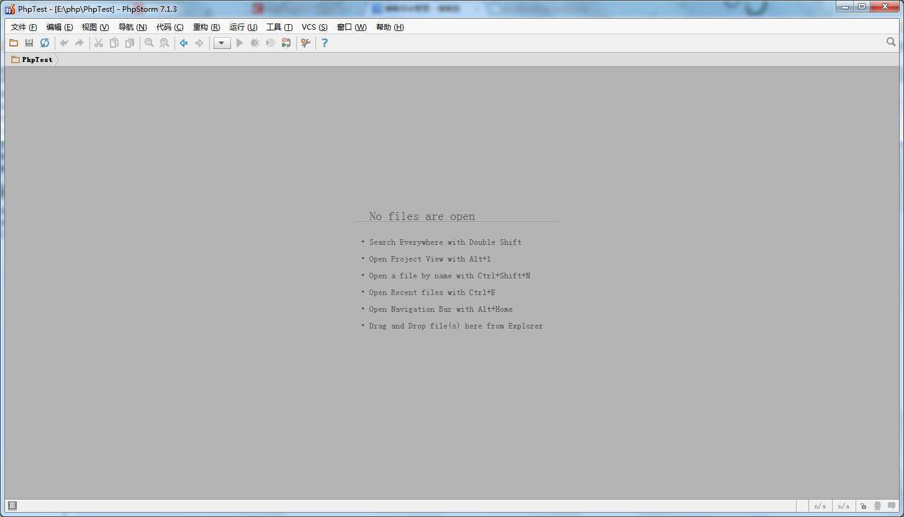Click 'Drag and Drop file(s)' hint
This screenshot has height=517, width=904.
coord(456,326)
